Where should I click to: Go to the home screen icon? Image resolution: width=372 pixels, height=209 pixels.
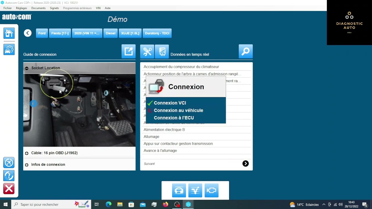(x=9, y=33)
